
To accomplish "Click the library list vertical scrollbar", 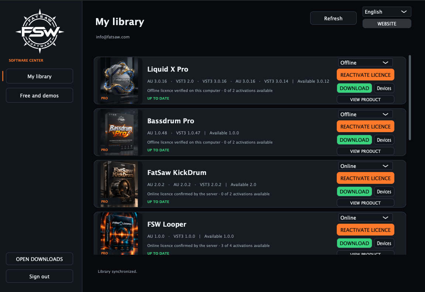I will click(x=409, y=97).
